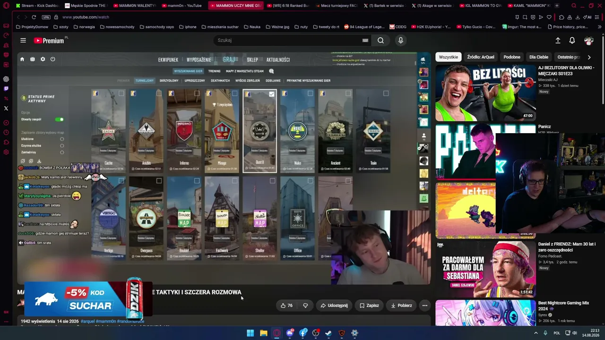Click the POL language indicator in taskbar
605x340 pixels.
pos(557,333)
